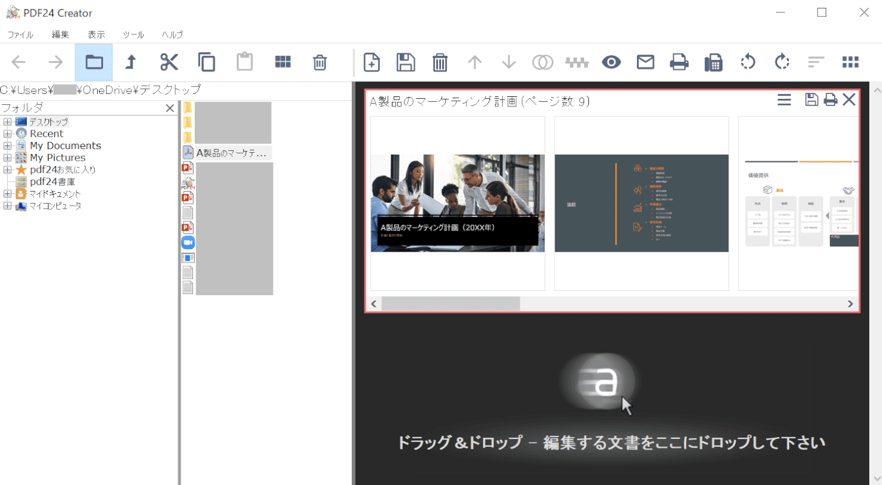This screenshot has width=882, height=485.
Task: Select マイドキュメント in folder tree
Action: [55, 194]
